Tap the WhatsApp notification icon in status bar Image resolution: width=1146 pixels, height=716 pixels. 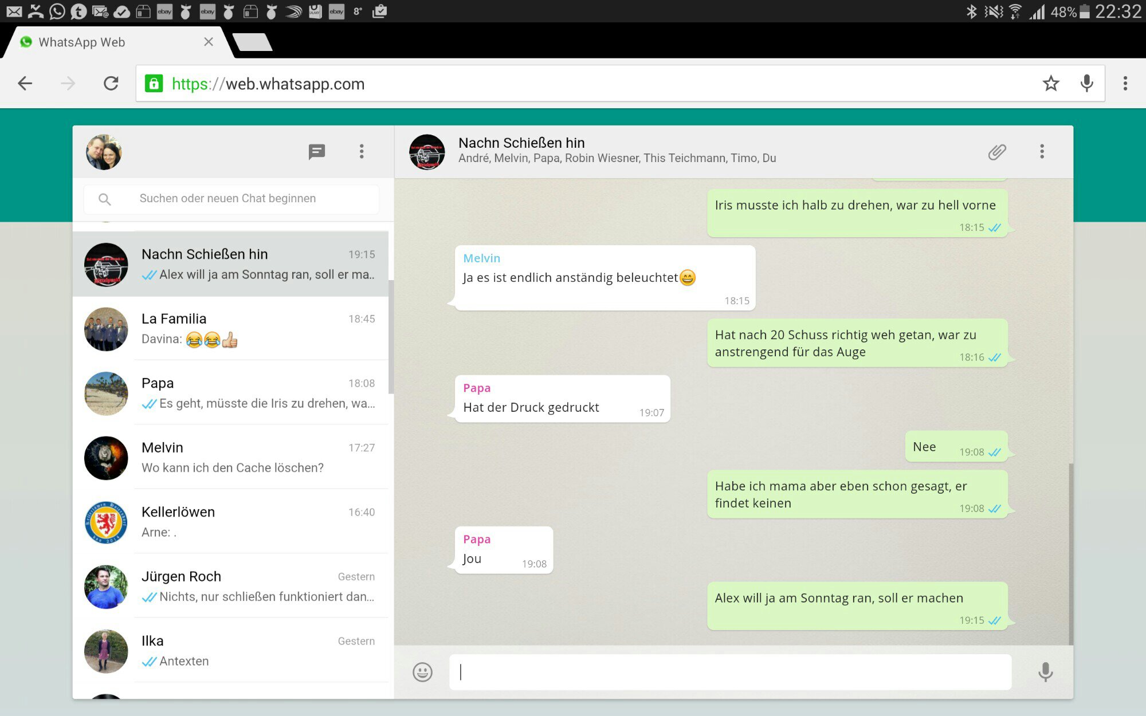(x=57, y=11)
